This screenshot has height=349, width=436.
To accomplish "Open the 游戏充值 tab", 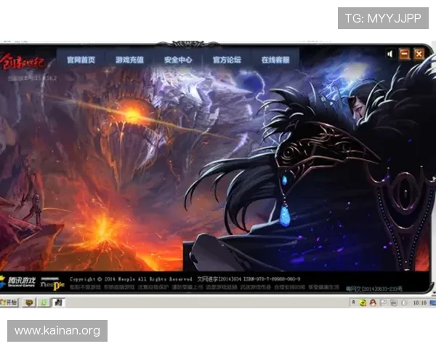I will tap(129, 60).
